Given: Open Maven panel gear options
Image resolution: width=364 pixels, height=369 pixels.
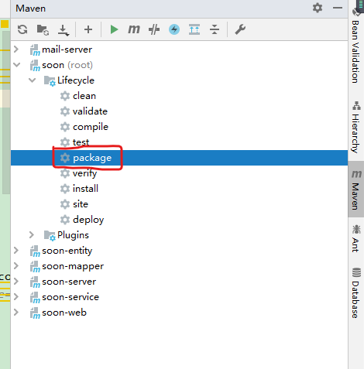Looking at the screenshot, I should [x=318, y=8].
